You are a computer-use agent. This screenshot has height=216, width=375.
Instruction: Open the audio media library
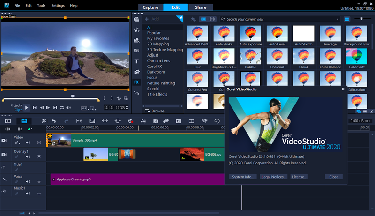click(x=136, y=30)
